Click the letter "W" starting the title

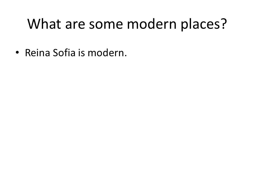(34, 24)
